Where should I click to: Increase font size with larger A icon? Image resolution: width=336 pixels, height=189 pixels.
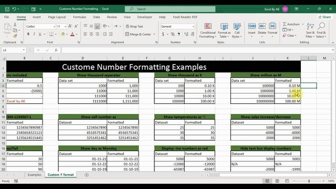[70, 26]
